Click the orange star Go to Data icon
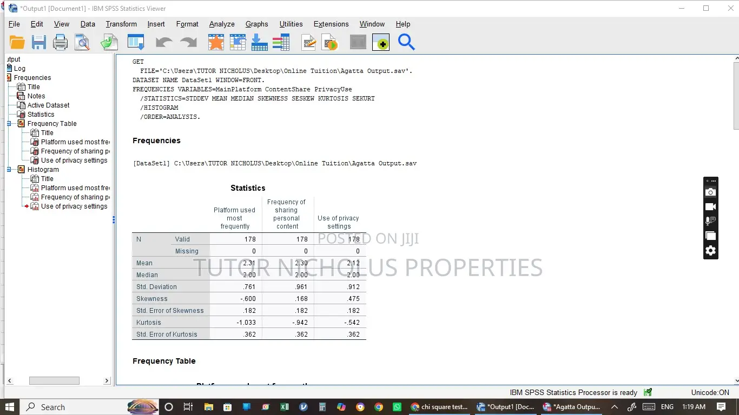The height and width of the screenshot is (415, 739). click(216, 42)
